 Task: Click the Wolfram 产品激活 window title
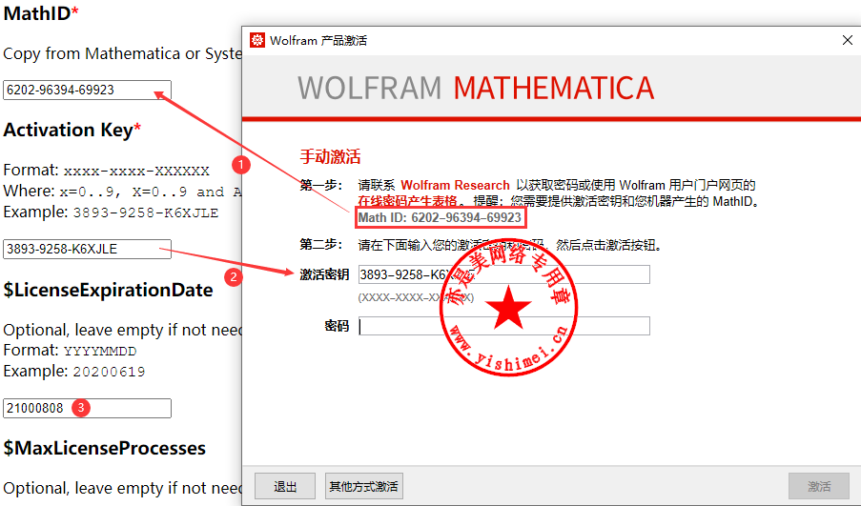(x=318, y=40)
